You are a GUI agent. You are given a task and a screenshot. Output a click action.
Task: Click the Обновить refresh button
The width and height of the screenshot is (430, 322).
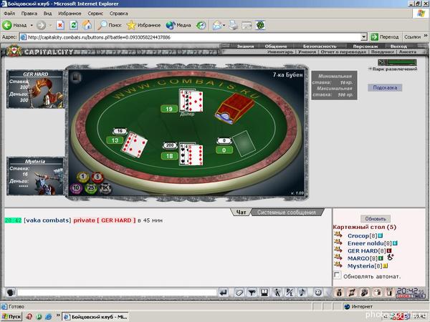click(x=376, y=219)
